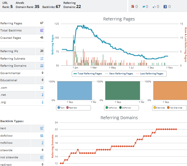Toggle the NoFollow legend marker
187x166 pixels.
[107, 108]
